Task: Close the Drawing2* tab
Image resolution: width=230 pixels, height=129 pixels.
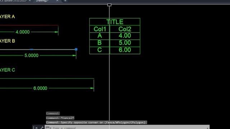Action: click(x=57, y=1)
